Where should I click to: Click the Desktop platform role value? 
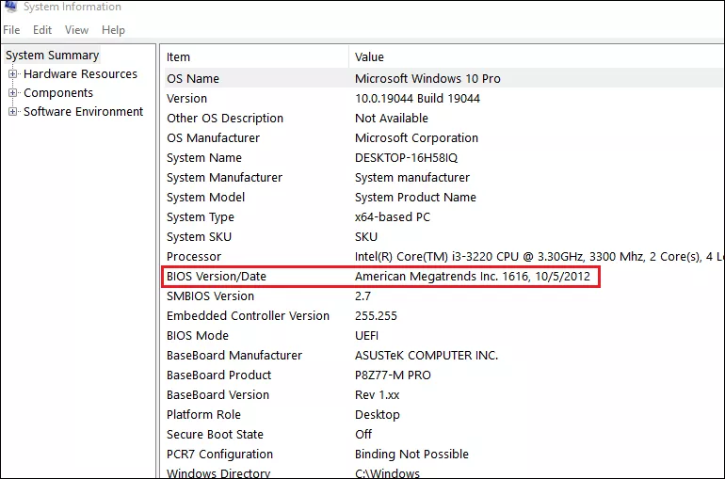pos(378,415)
